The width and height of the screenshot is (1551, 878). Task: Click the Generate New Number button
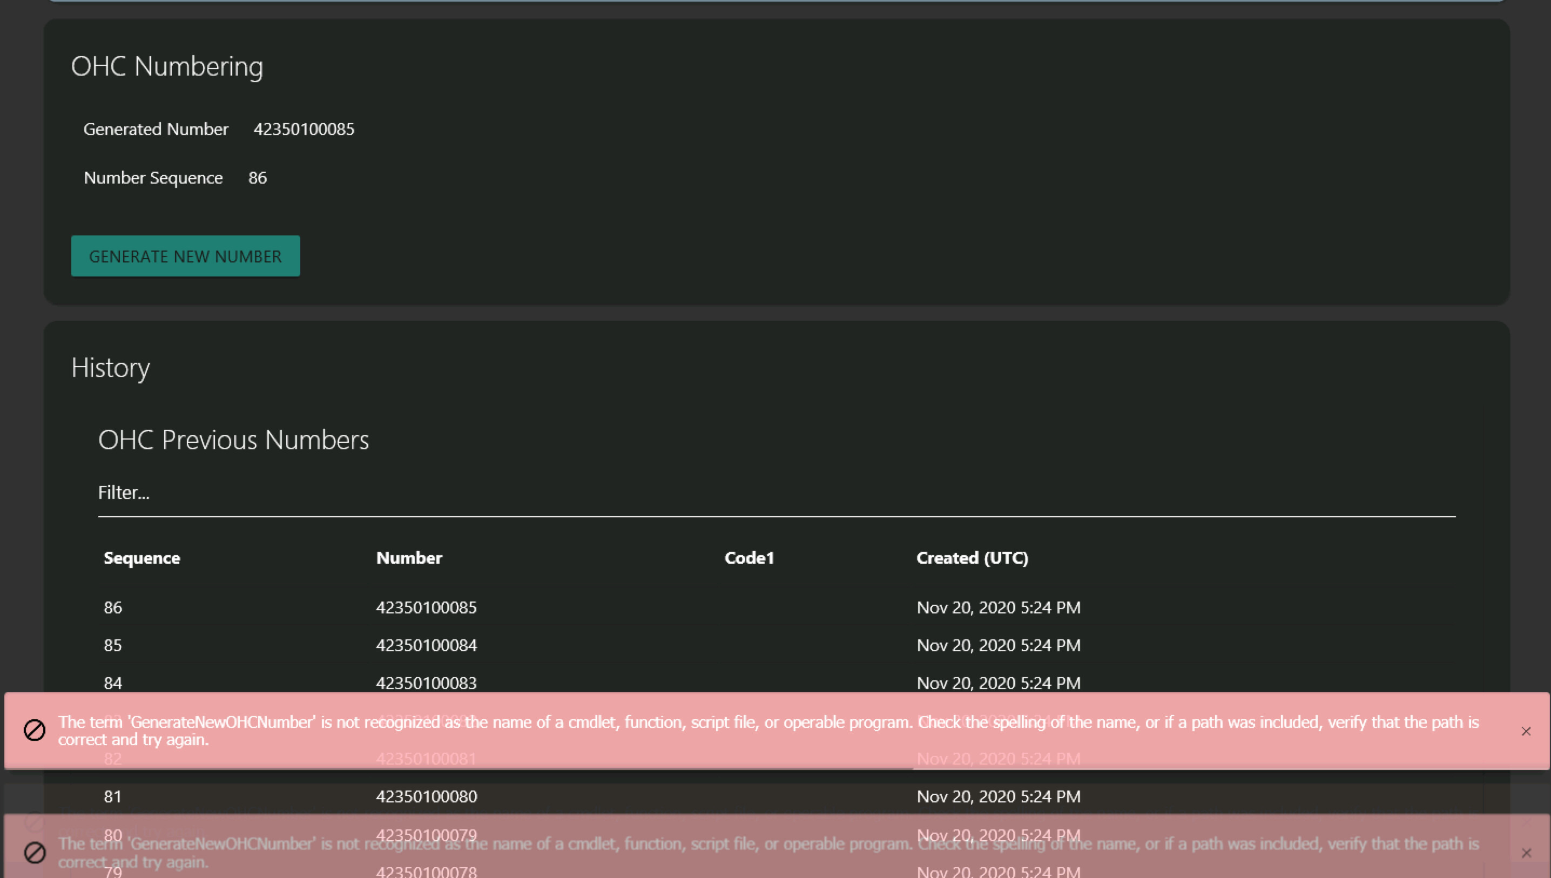click(185, 256)
